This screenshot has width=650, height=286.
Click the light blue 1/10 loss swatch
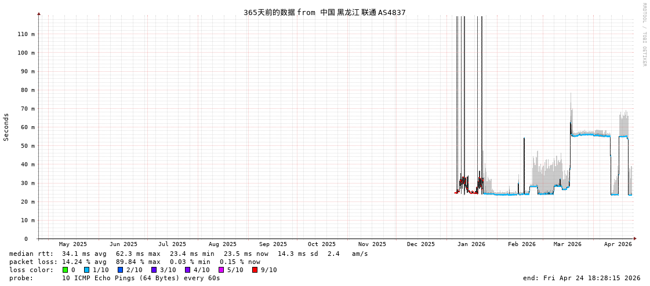click(x=86, y=270)
